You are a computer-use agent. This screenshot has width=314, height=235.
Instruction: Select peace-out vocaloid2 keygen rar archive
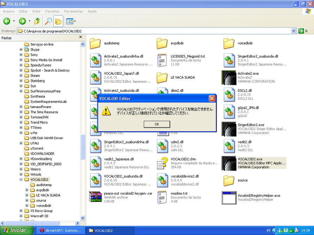(x=95, y=197)
